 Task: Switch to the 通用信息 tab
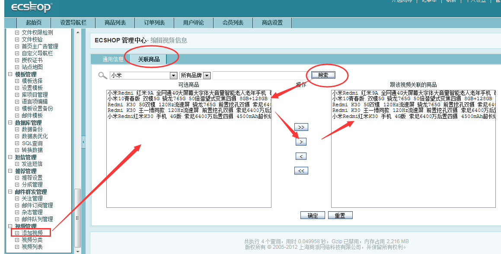pos(112,59)
